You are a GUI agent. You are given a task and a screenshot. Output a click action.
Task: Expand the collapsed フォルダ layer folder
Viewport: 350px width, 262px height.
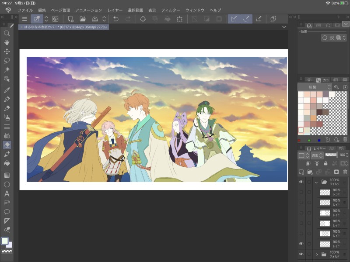coord(317,254)
